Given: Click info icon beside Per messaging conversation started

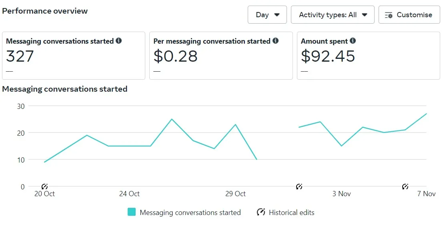Looking at the screenshot, I should pyautogui.click(x=275, y=41).
